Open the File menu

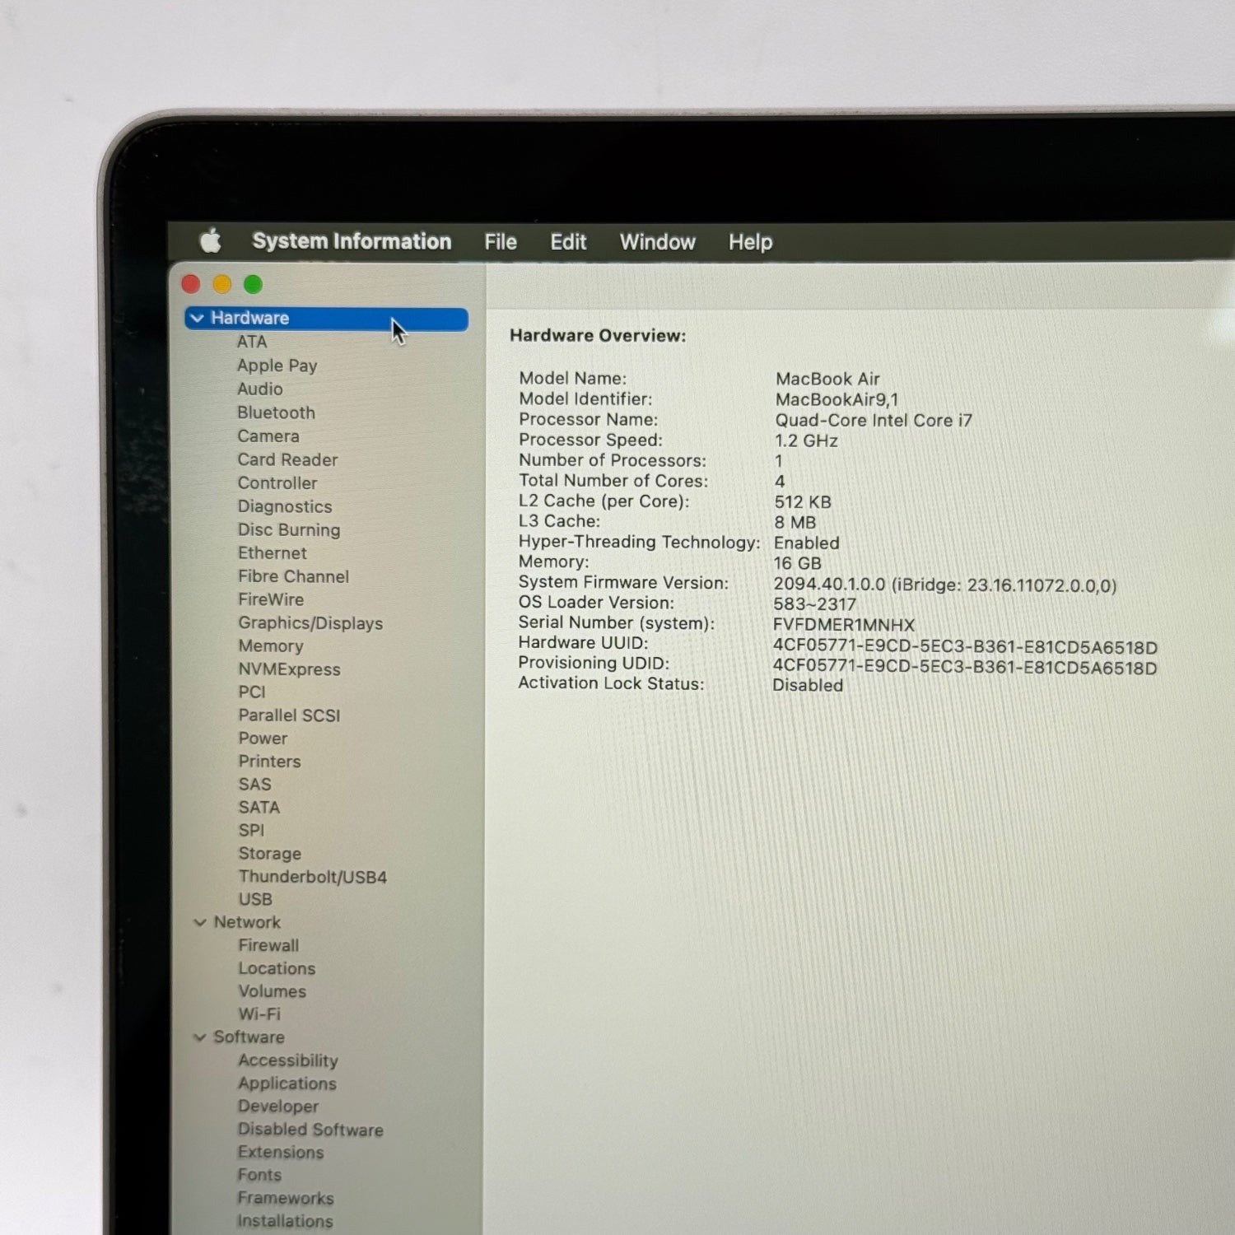point(500,242)
